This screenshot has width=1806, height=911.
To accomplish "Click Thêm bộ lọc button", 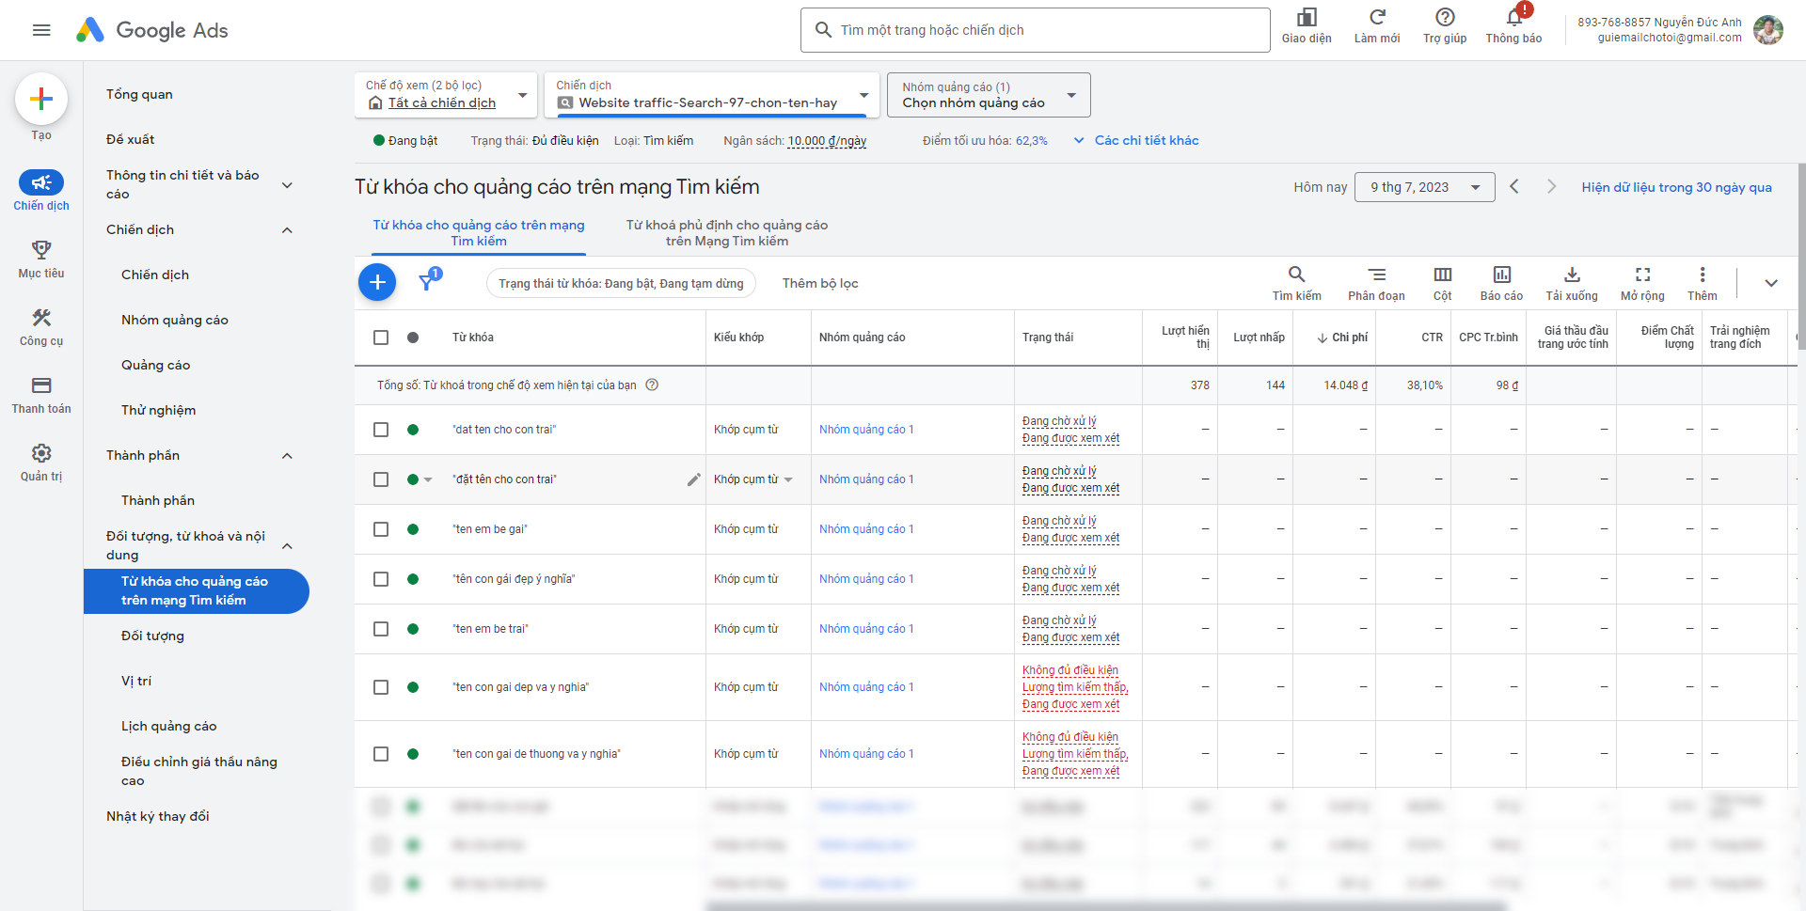I will click(x=819, y=283).
